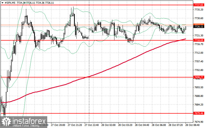Select the current price label 7726.11
Image resolution: width=205 pixels, height=128 pixels.
199,27
